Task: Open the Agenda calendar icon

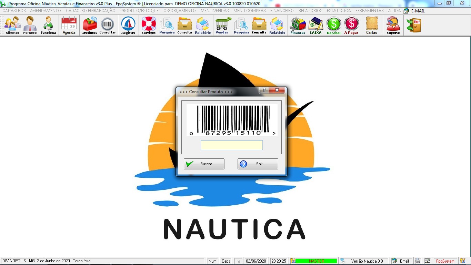Action: (x=69, y=26)
